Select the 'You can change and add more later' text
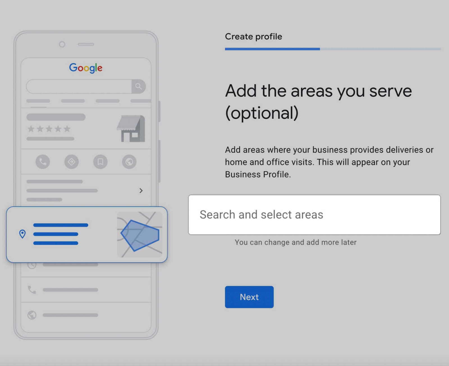The height and width of the screenshot is (366, 449). coord(295,242)
